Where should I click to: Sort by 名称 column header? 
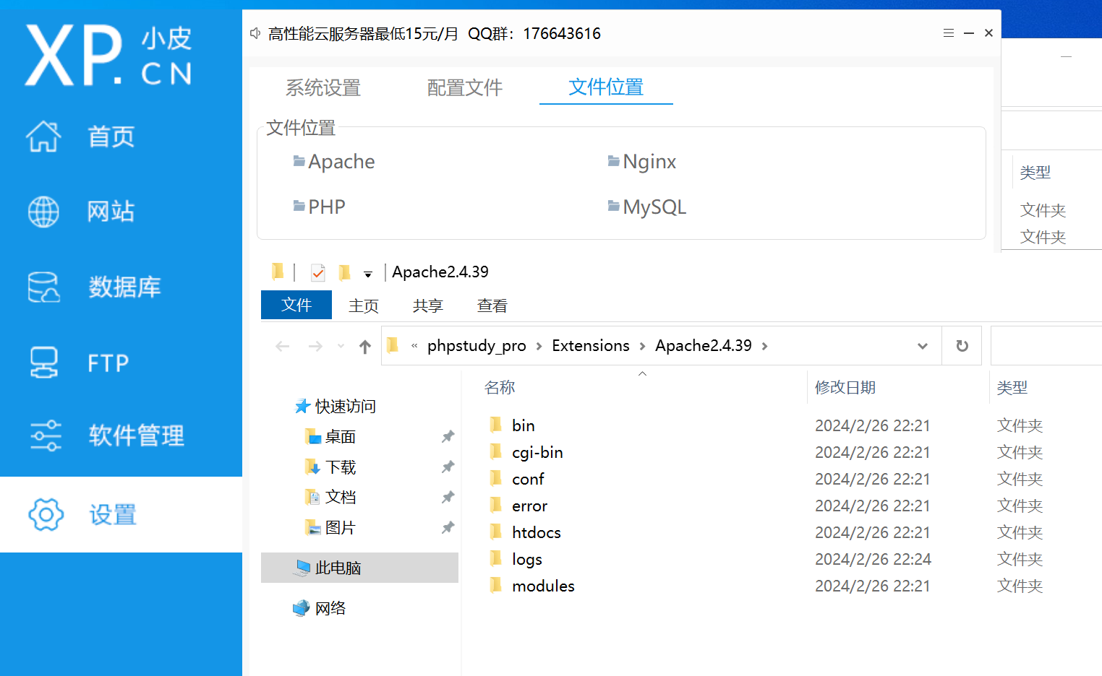tap(500, 387)
